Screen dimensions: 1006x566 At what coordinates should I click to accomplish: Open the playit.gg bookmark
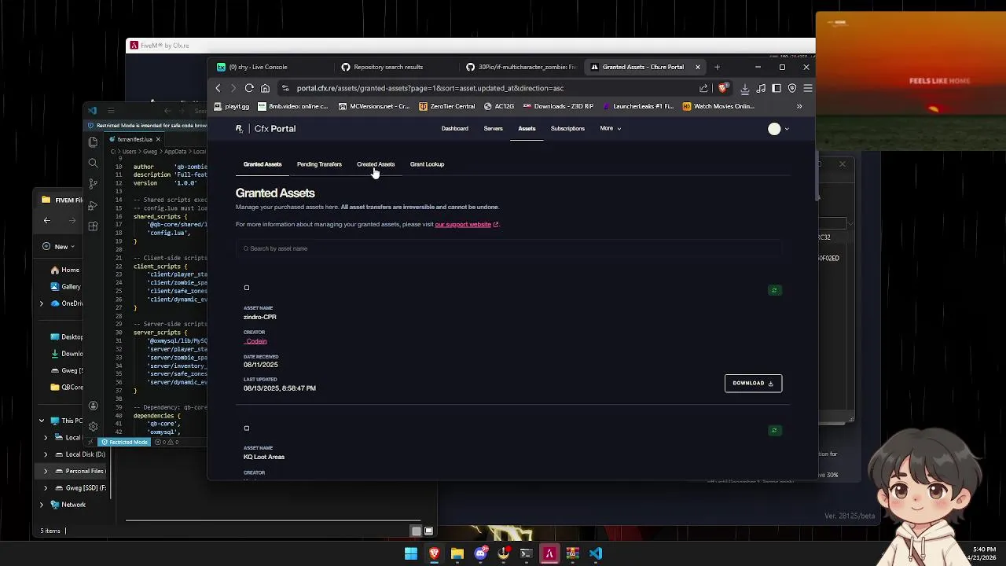tap(232, 106)
